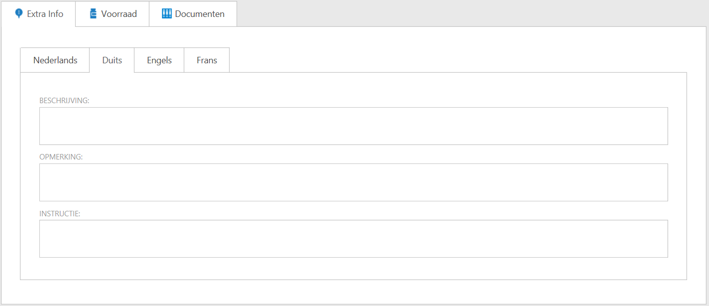Viewport: 709px width, 306px height.
Task: Click the OPMERKING field label
Action: [x=61, y=157]
